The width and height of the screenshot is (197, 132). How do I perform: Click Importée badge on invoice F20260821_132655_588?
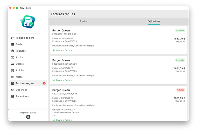click(x=180, y=30)
